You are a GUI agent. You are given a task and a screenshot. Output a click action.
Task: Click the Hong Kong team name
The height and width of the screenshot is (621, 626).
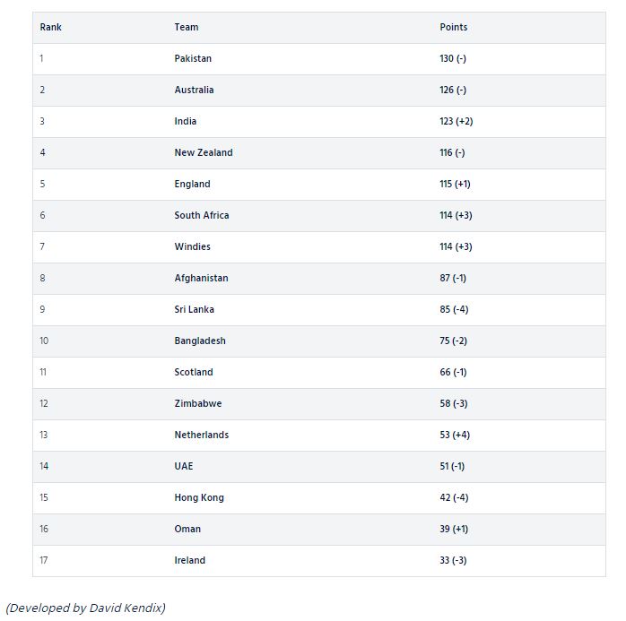(x=199, y=497)
